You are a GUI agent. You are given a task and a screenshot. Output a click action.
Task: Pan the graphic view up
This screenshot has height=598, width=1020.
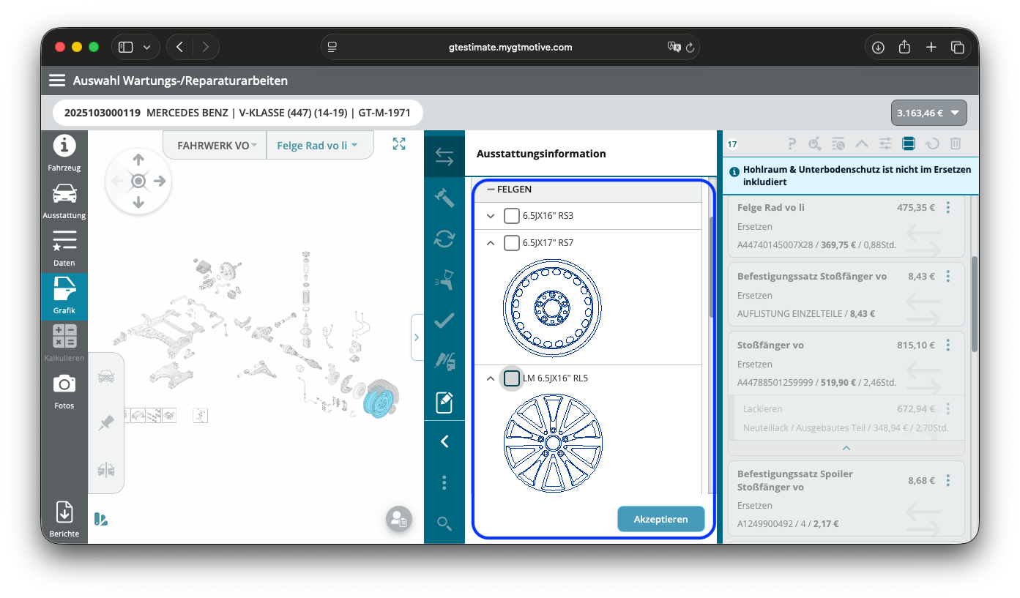tap(138, 160)
